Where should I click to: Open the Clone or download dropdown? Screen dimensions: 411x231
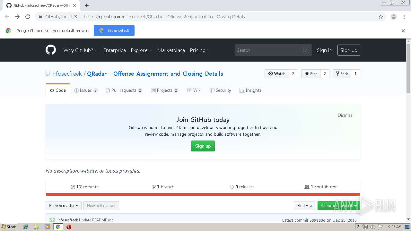(339, 206)
